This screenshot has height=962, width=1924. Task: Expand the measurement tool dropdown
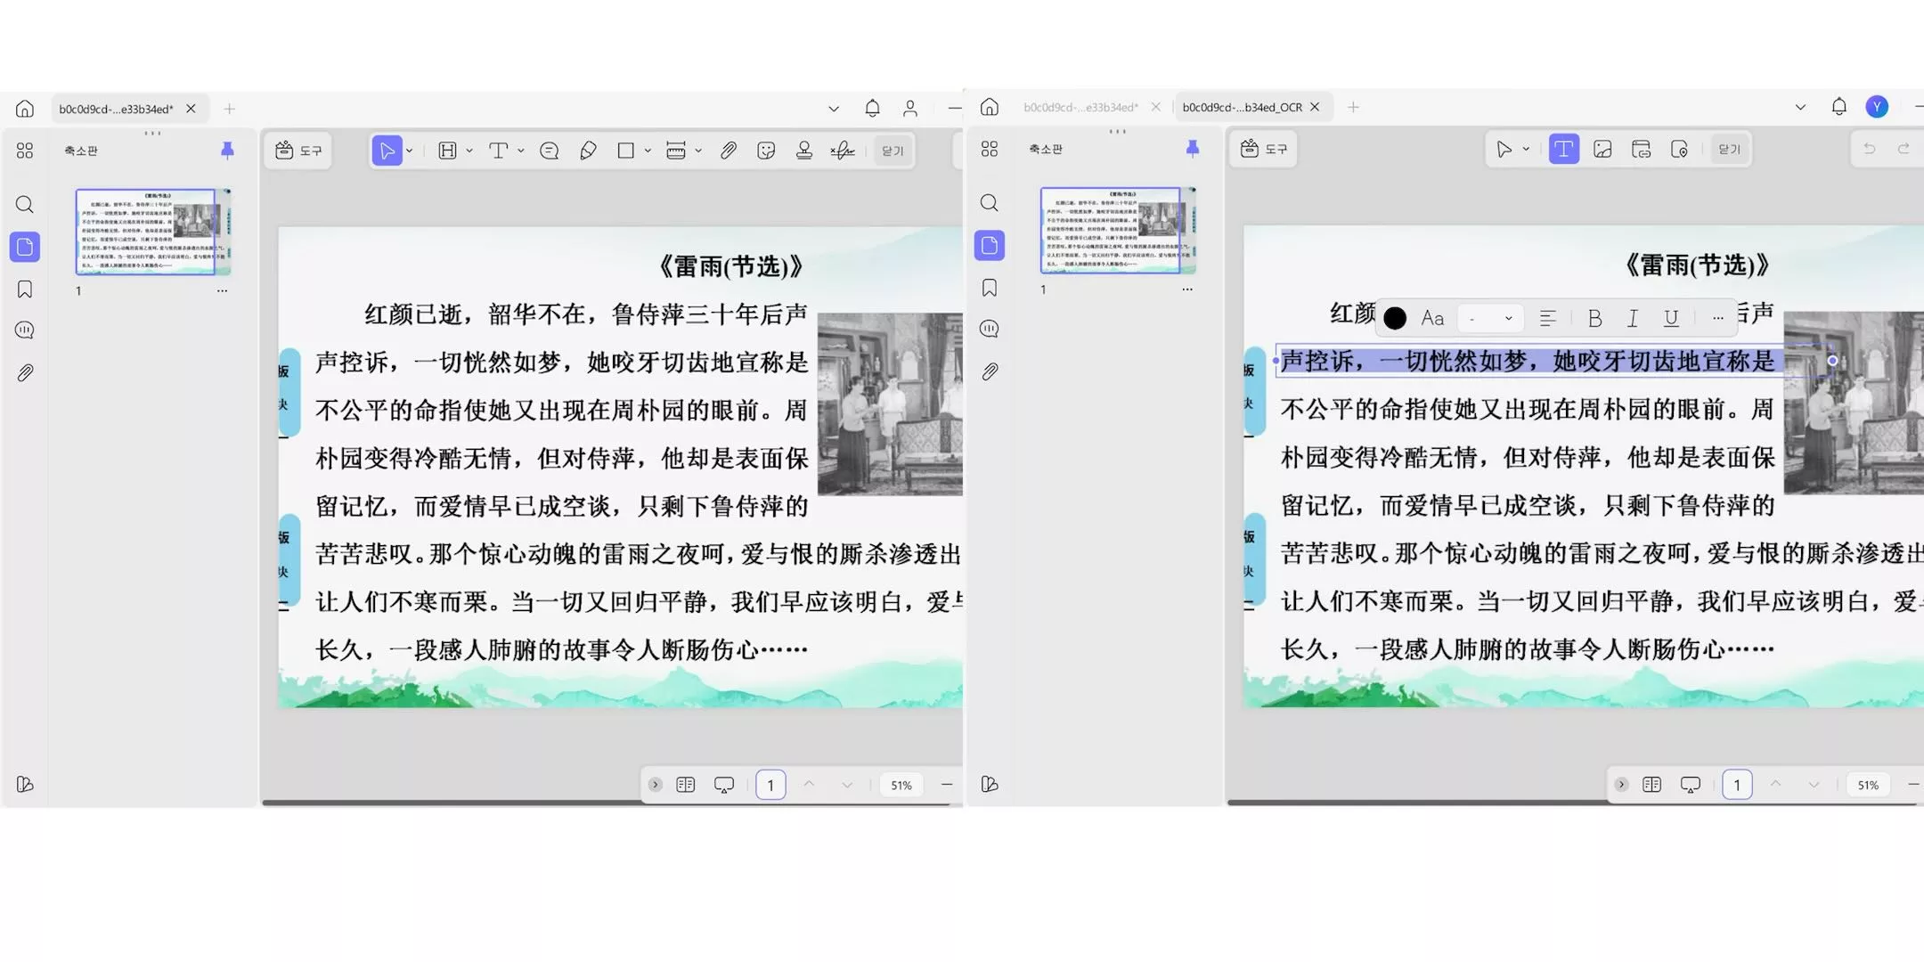[x=697, y=150]
